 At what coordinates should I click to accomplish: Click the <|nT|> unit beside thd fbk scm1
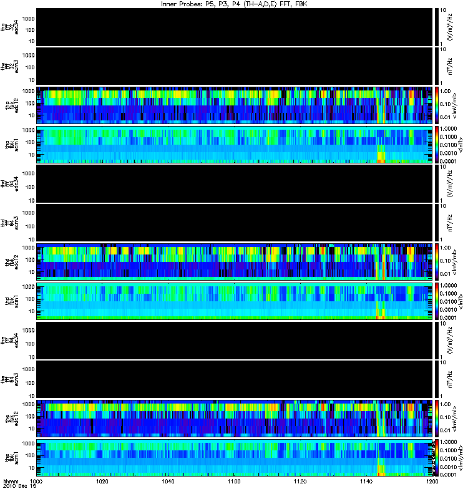click(460, 301)
